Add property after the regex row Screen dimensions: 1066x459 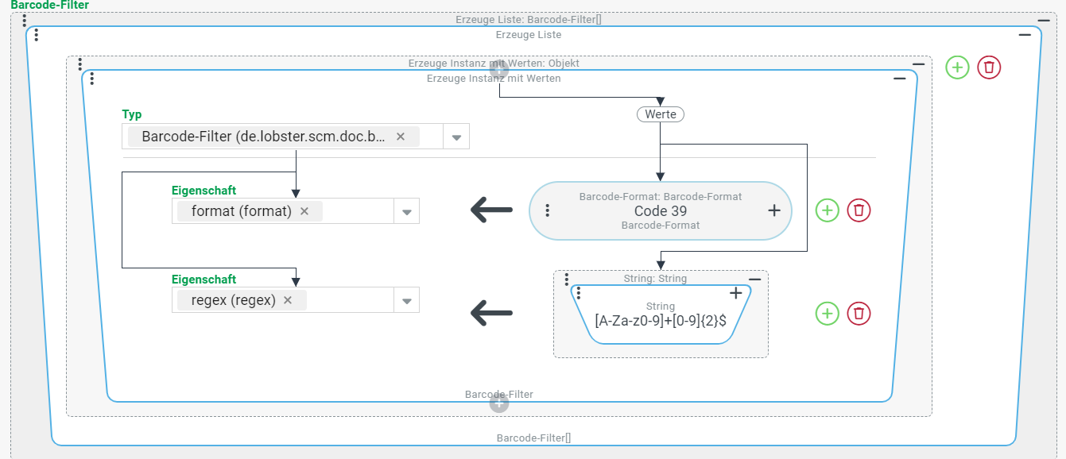828,314
